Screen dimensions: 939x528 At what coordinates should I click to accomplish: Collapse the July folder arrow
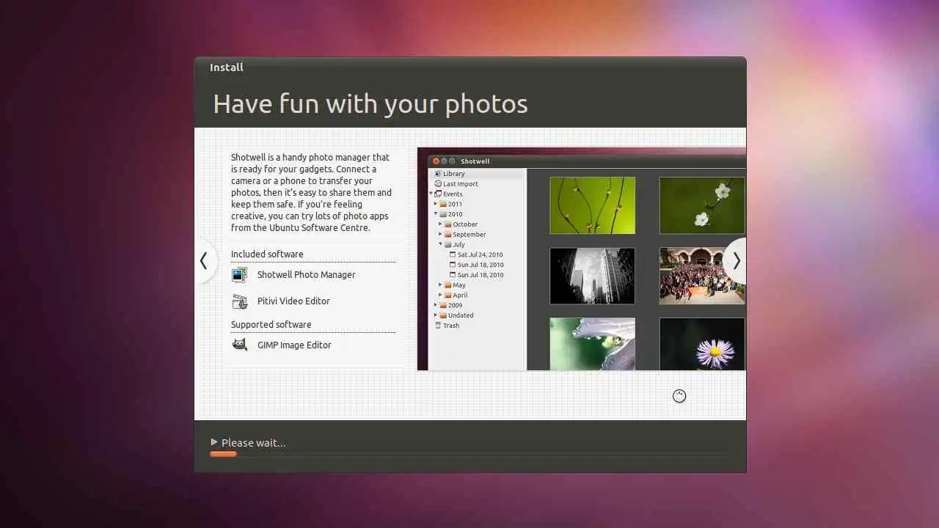coord(441,245)
